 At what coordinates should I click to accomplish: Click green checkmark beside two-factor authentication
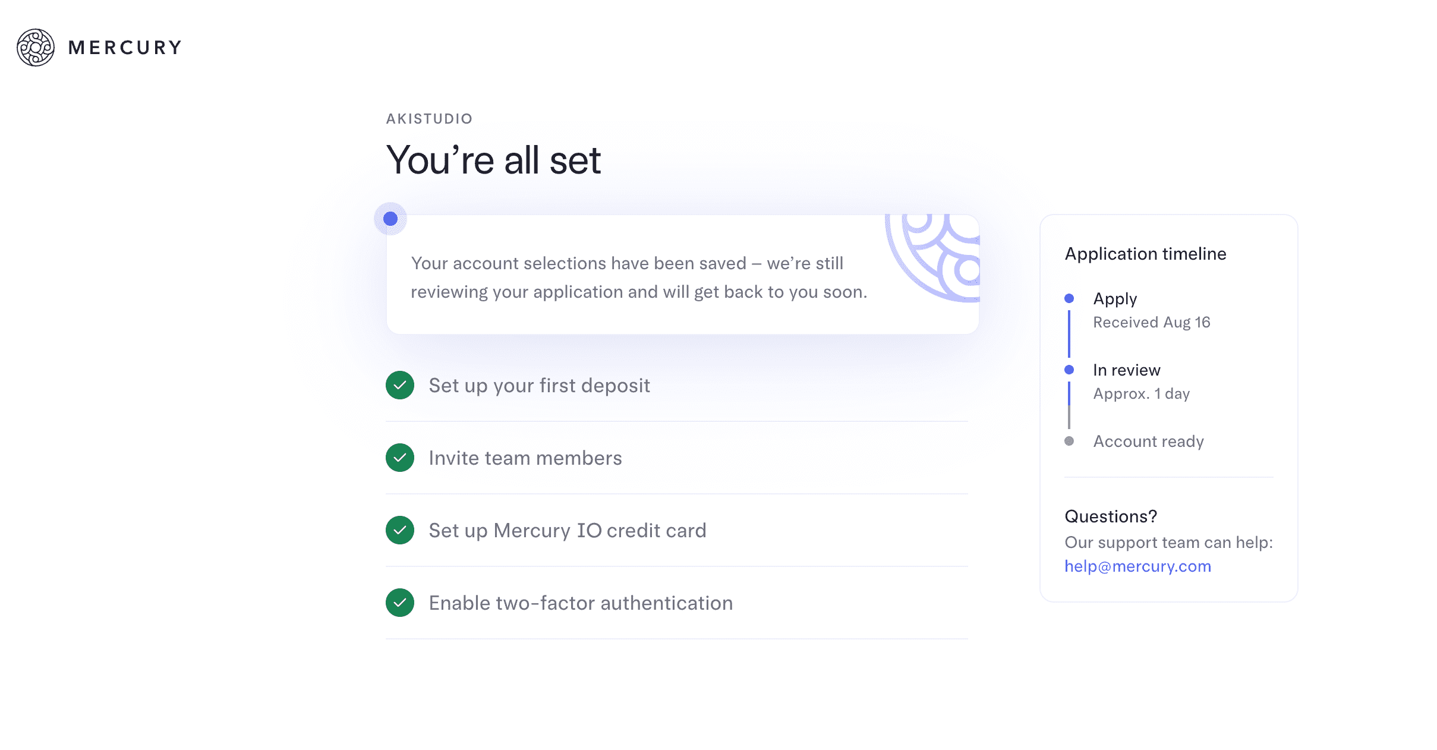click(400, 603)
